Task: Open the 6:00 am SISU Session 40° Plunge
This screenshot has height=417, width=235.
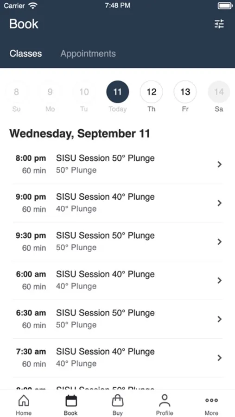Action: click(118, 280)
